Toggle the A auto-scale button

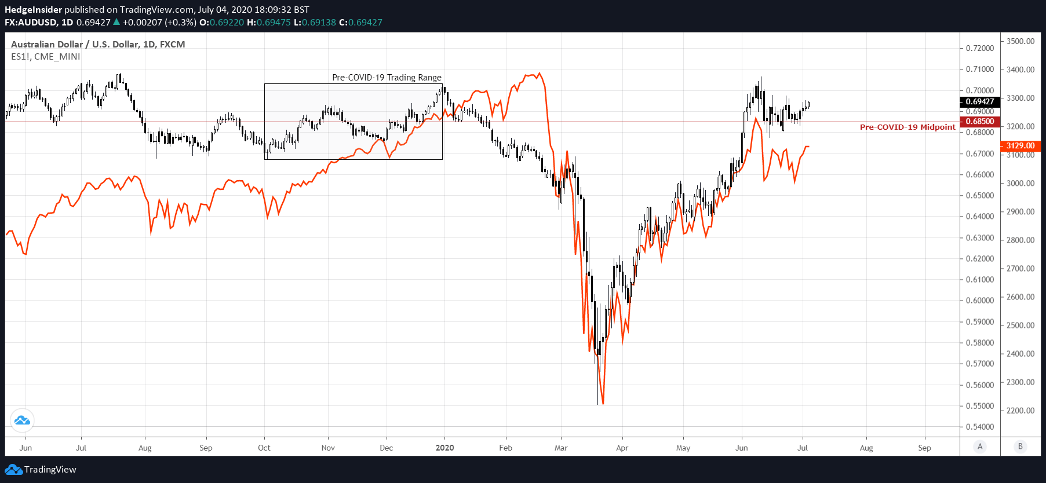980,447
